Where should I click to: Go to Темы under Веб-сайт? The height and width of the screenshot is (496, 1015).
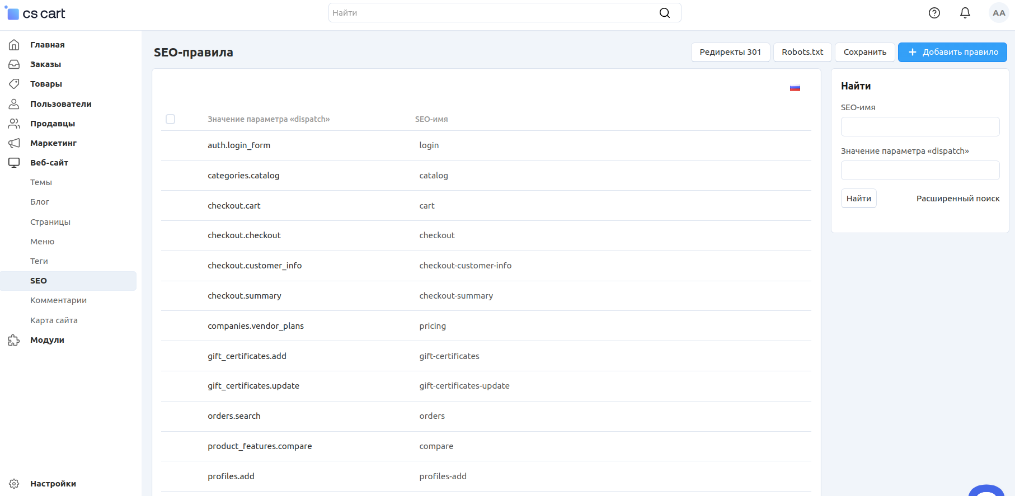[x=41, y=182]
